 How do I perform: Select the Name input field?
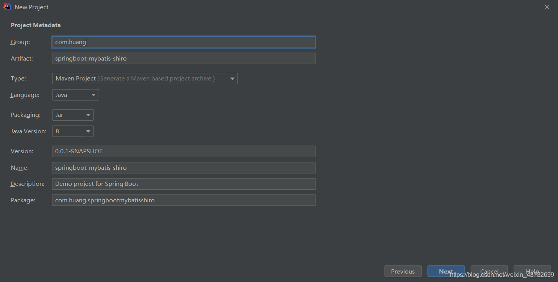(183, 168)
